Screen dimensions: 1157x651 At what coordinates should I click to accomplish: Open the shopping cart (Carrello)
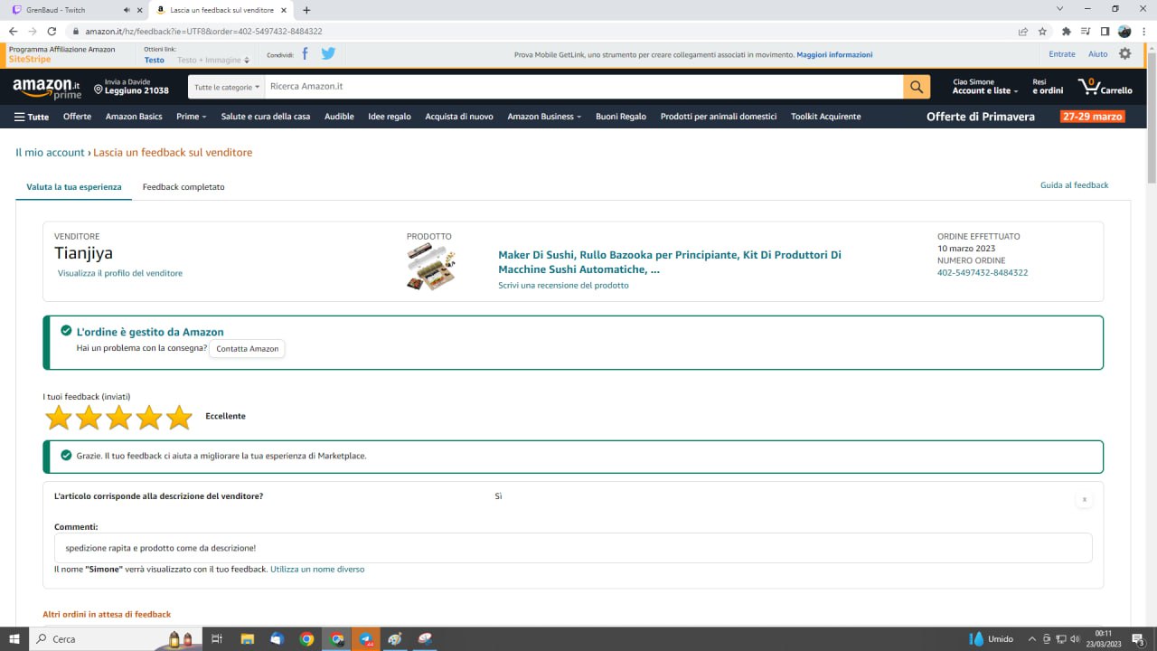[x=1105, y=87]
